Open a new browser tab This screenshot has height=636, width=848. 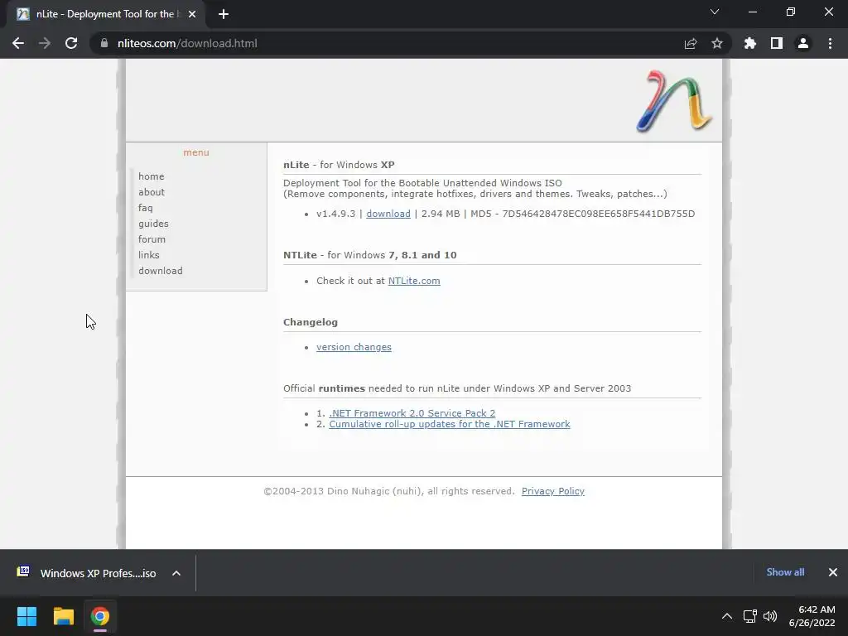click(224, 14)
